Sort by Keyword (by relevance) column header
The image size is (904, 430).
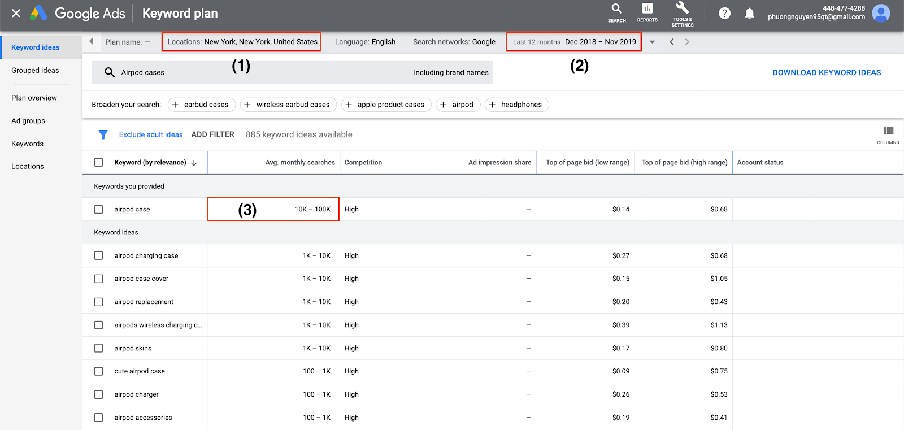[x=155, y=163]
